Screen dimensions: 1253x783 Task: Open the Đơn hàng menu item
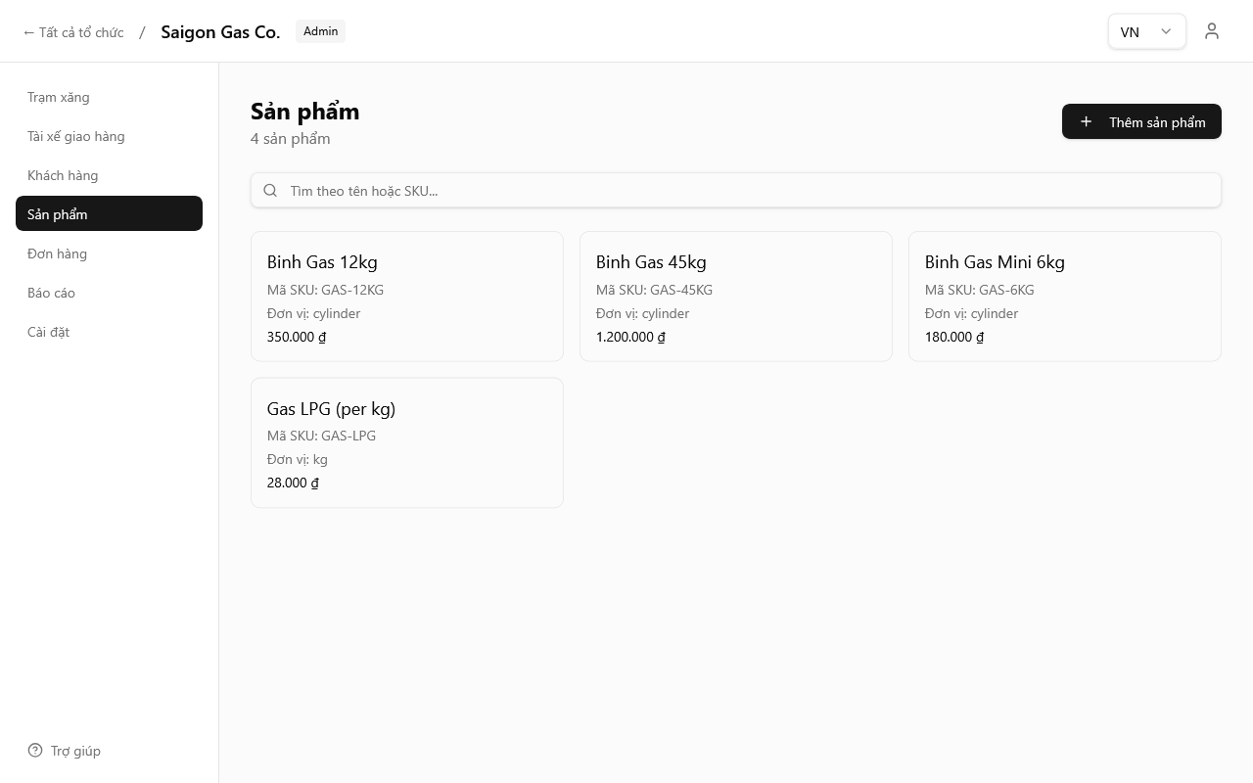[x=57, y=253]
